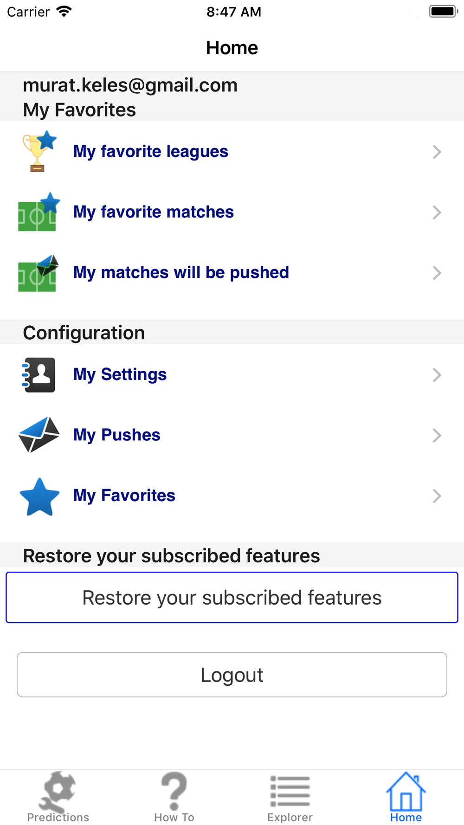Switch to the Explorer tab
Image resolution: width=464 pixels, height=825 pixels.
290,797
